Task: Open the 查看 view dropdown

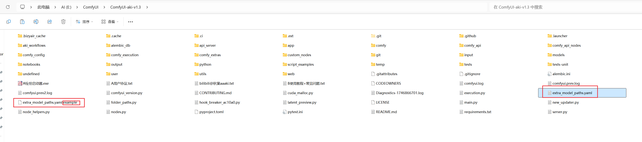Action: [110, 22]
